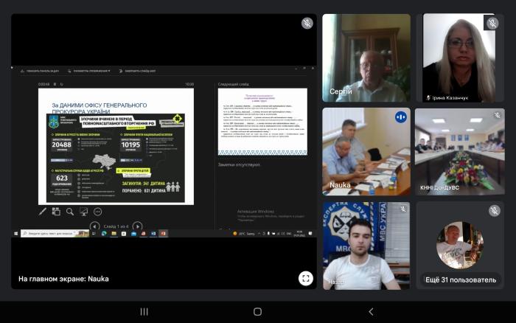Open the 31 more participants tile
The height and width of the screenshot is (323, 516).
(x=460, y=246)
